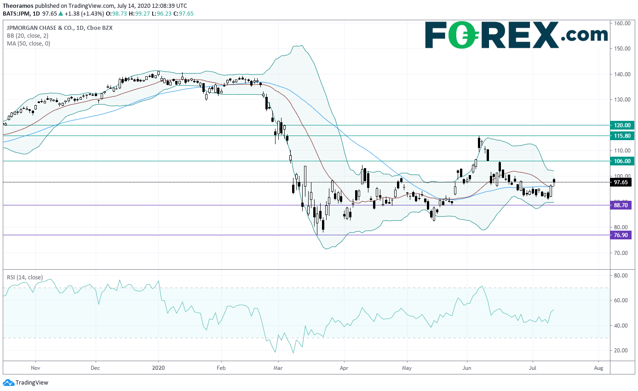Select the 120.00 price level label
This screenshot has height=391, width=638.
(x=621, y=125)
